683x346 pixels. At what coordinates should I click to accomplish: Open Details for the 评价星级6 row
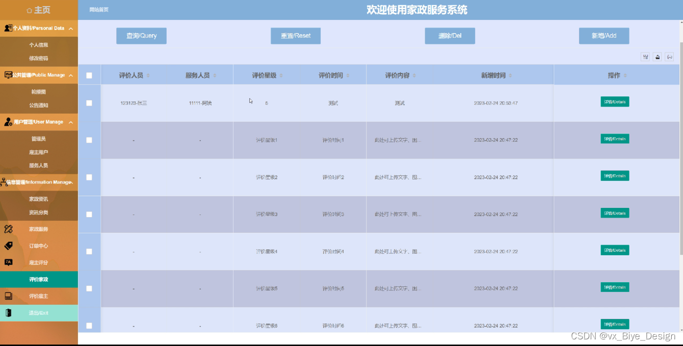tap(615, 324)
